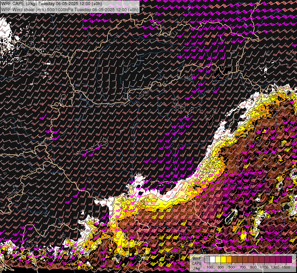Select the rightmost purple swatch in the CAPE legend
The height and width of the screenshot is (273, 297).
[x=289, y=259]
